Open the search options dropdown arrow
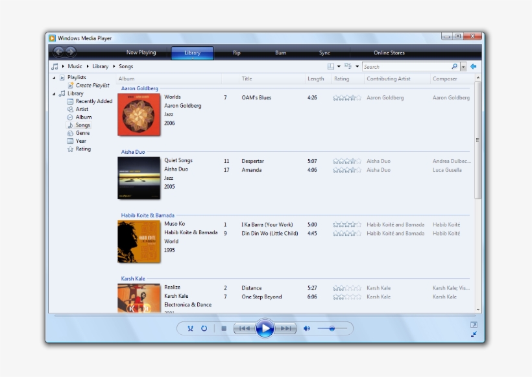Screen dimensions: 532x377 [463, 66]
